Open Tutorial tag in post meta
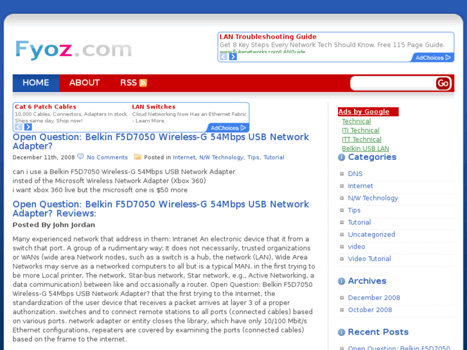This screenshot has width=467, height=350. click(x=274, y=157)
